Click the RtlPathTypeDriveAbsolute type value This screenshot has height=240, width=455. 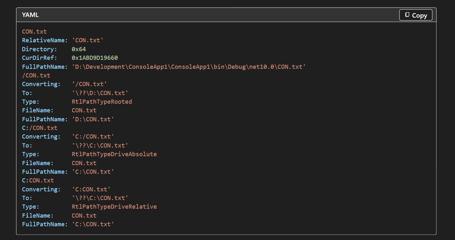pos(114,154)
